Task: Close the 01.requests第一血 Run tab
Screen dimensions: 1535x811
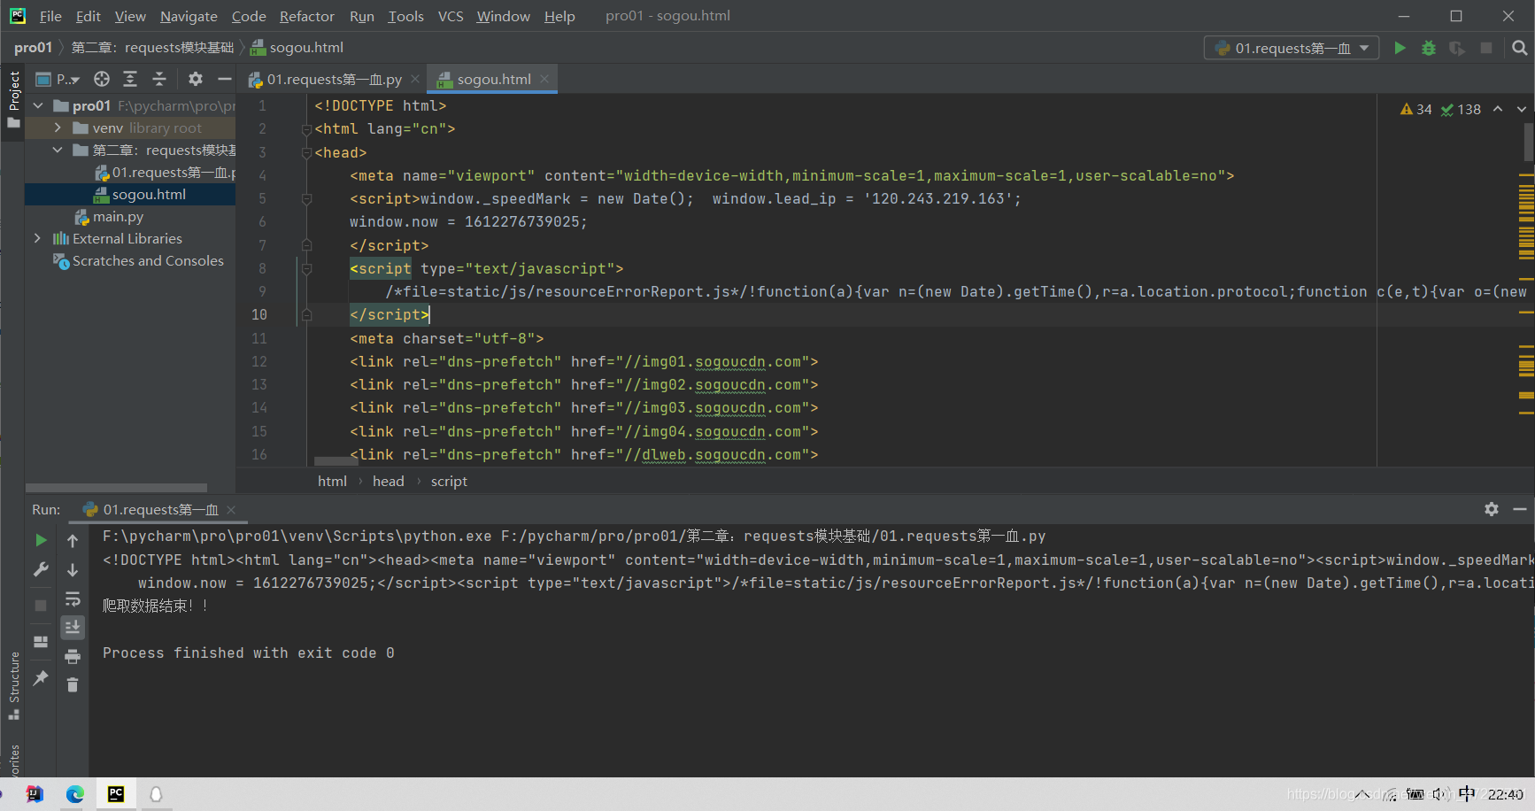Action: 231,509
